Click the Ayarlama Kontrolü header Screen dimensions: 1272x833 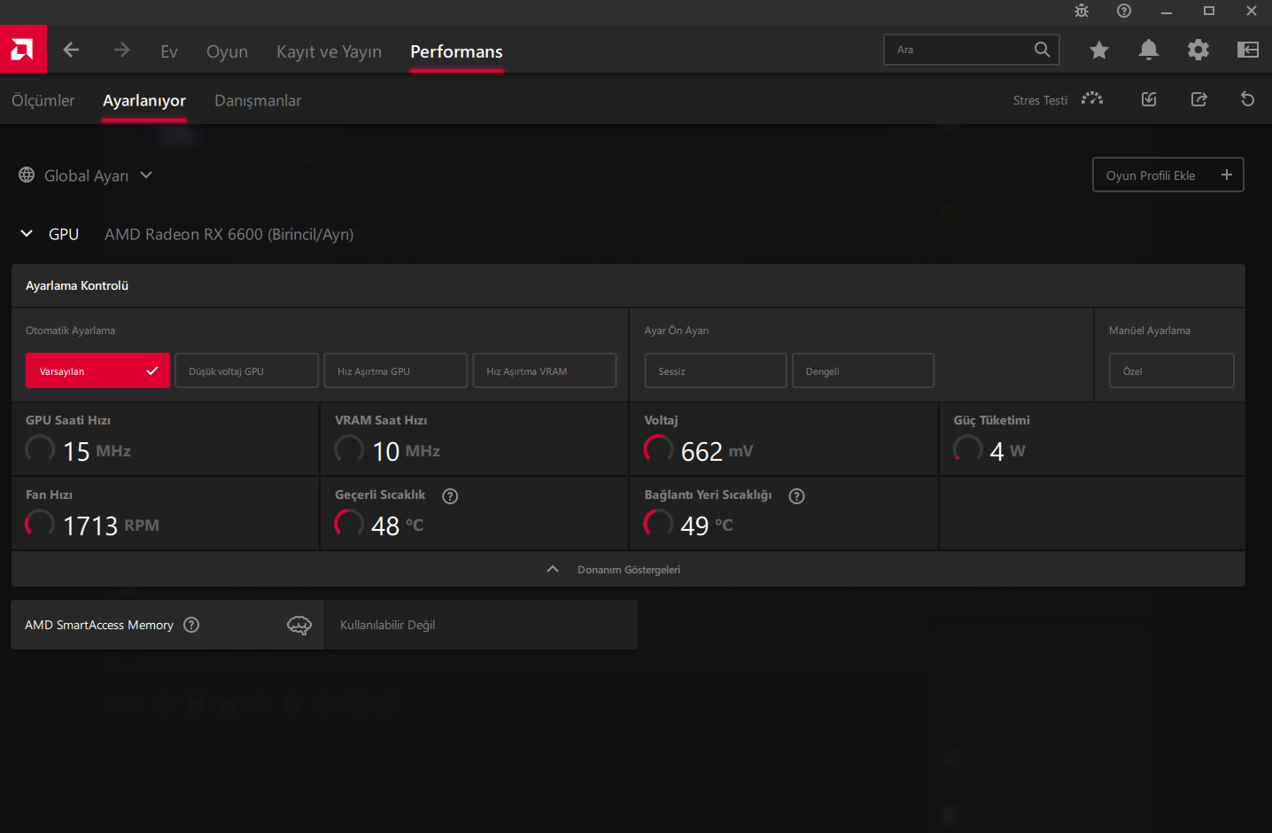77,285
